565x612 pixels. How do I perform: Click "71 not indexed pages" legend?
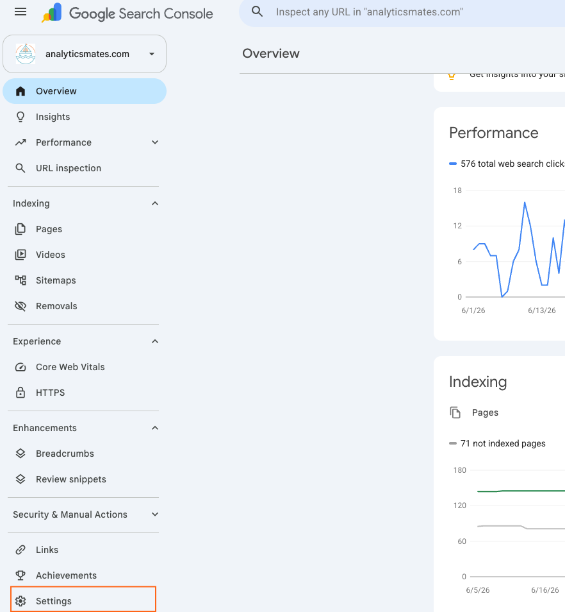coord(498,443)
